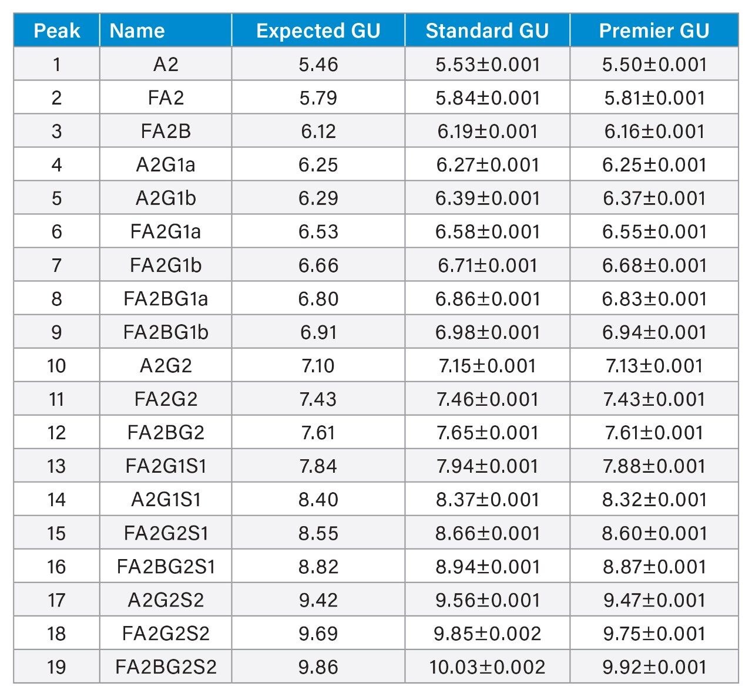Viewport: 752px width, 700px height.
Task: Click the A2G2 name cell
Action: pos(166,365)
